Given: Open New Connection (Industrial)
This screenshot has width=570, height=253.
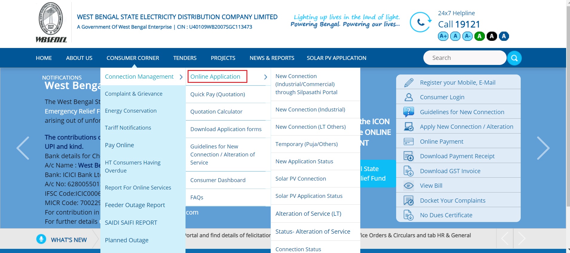Looking at the screenshot, I should tap(310, 109).
